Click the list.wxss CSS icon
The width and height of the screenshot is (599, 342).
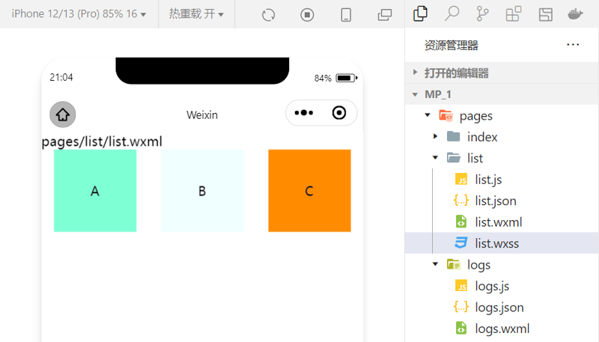click(x=461, y=242)
